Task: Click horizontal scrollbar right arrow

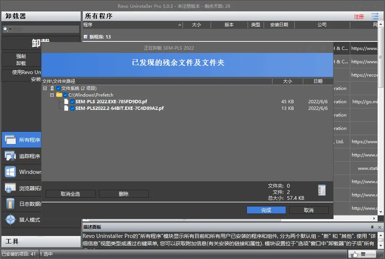Action: coord(374,219)
